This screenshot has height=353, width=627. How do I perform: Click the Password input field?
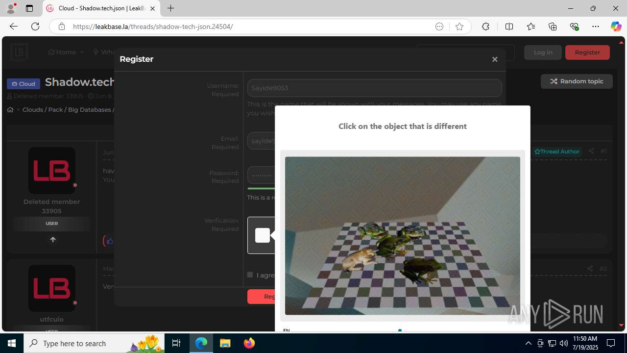tap(261, 175)
